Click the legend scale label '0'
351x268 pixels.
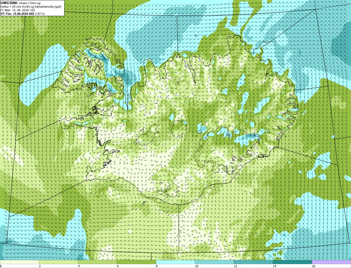pyautogui.click(x=1, y=266)
